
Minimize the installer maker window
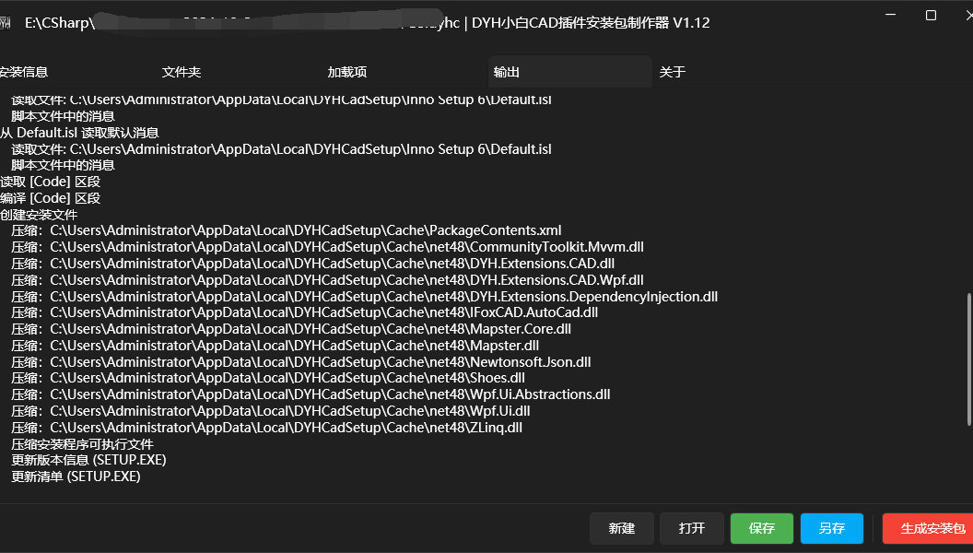click(x=890, y=15)
